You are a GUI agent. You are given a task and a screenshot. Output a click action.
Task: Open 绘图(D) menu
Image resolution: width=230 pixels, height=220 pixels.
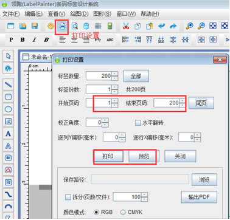[x=79, y=14]
